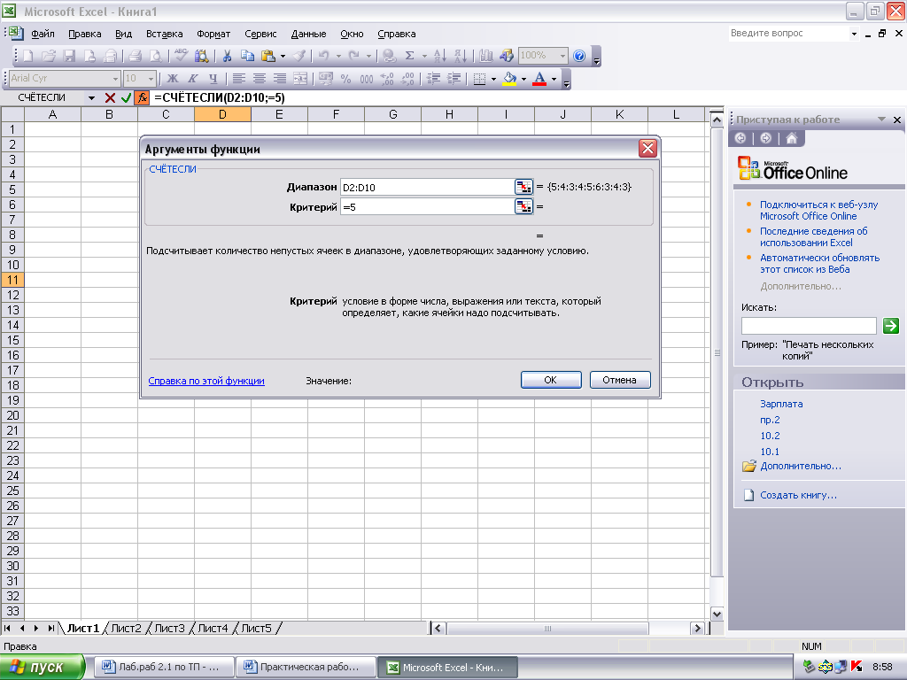Click the Merge and Center icon
The width and height of the screenshot is (907, 680).
300,79
